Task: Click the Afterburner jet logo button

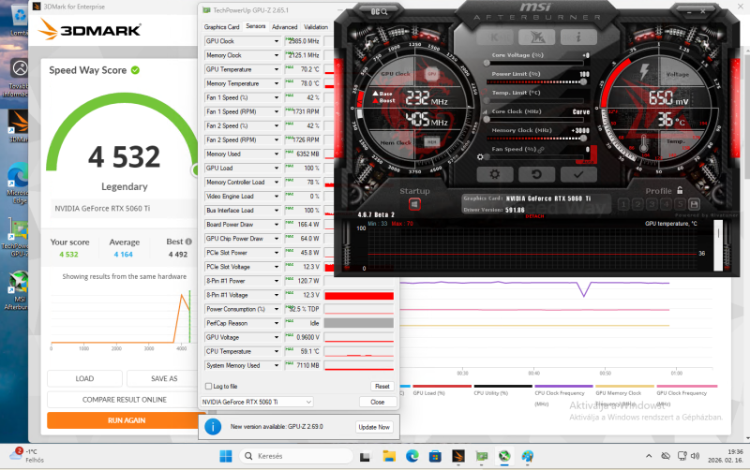Action: point(536,37)
